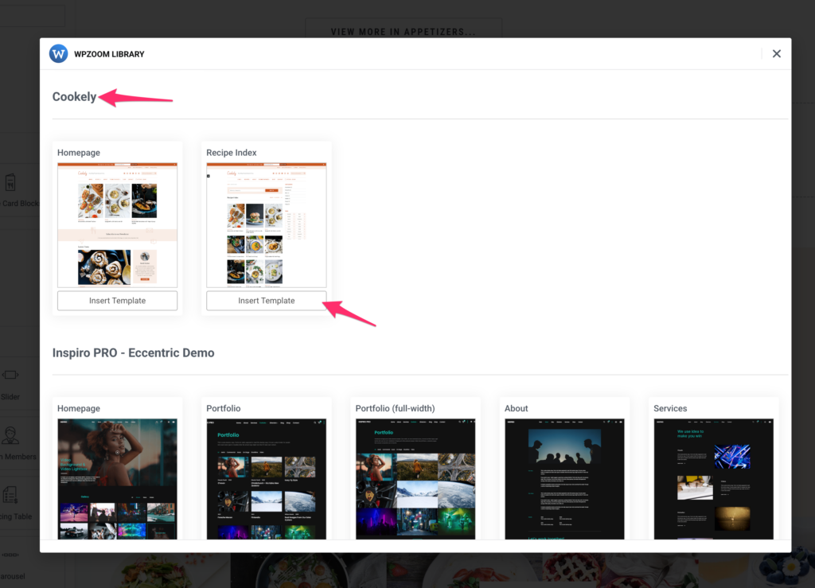Pick the About template thumbnail

click(565, 479)
